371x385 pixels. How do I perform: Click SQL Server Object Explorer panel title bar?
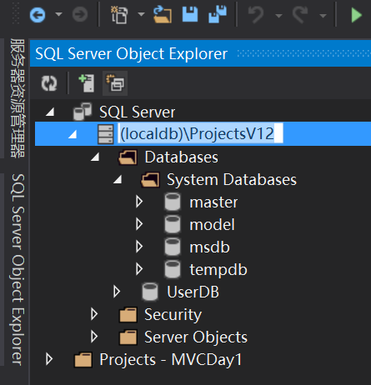coord(200,53)
